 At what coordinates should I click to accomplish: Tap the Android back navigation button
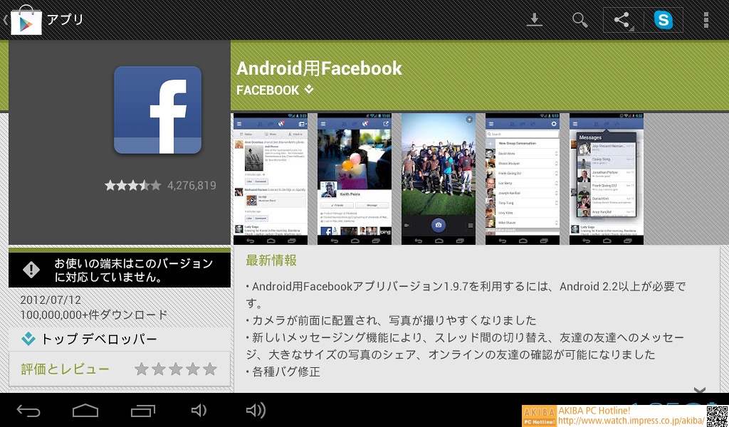tap(28, 410)
